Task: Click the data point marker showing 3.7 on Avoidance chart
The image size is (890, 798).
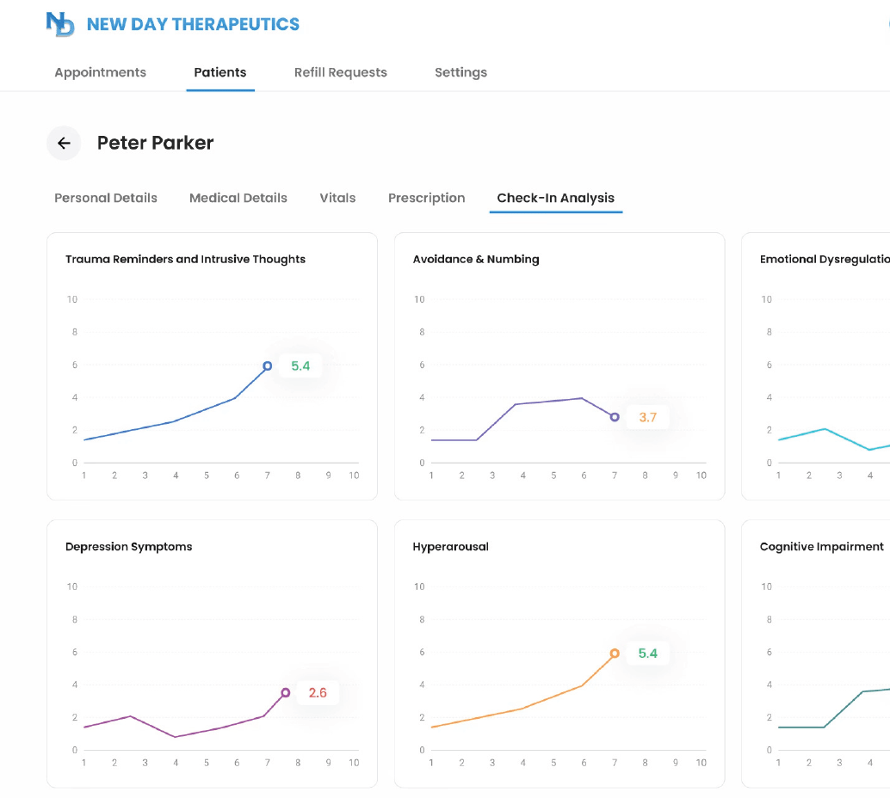Action: [614, 417]
